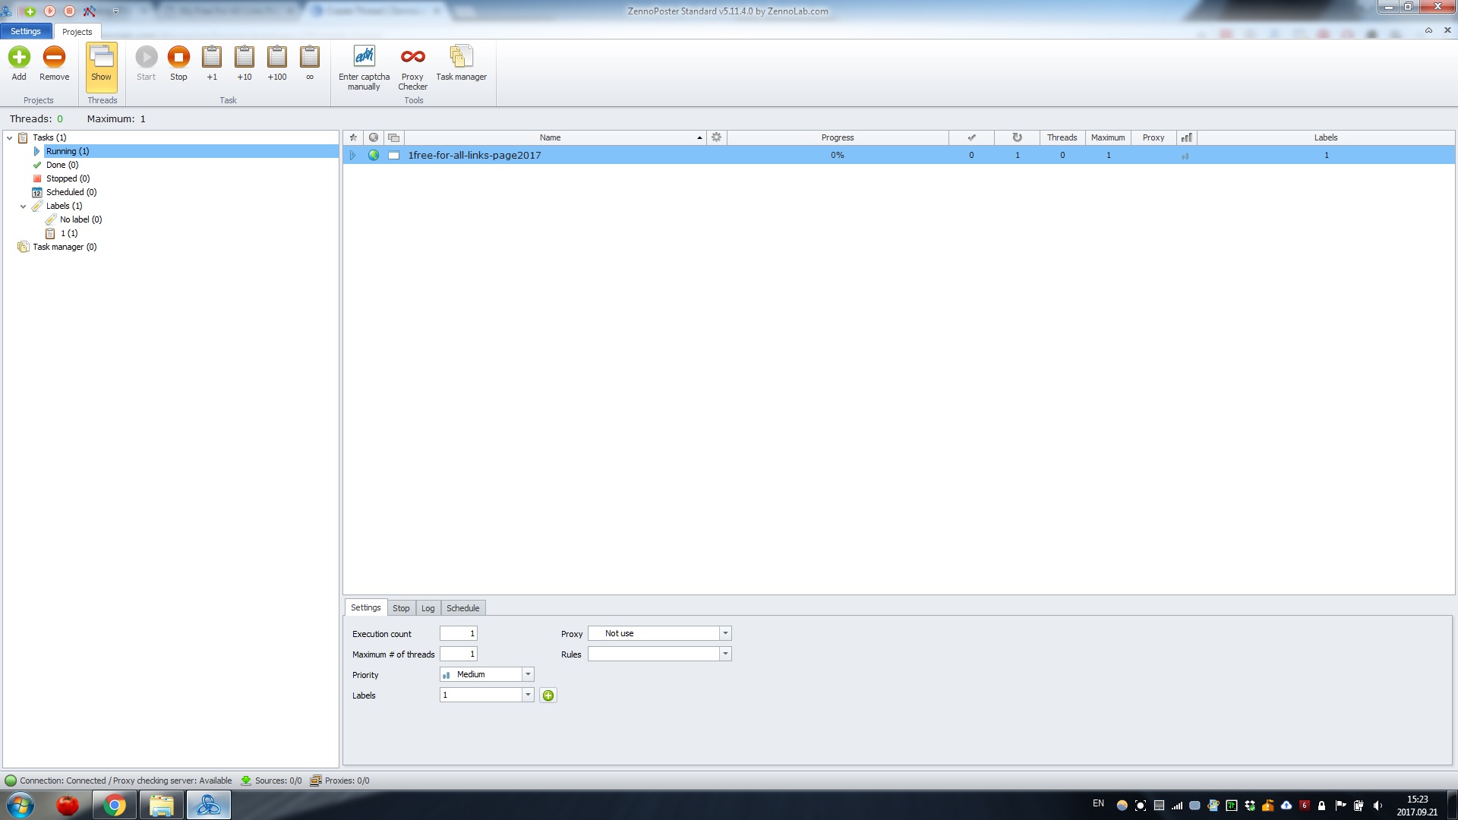Click green plus add label button
This screenshot has height=820, width=1458.
(x=548, y=695)
